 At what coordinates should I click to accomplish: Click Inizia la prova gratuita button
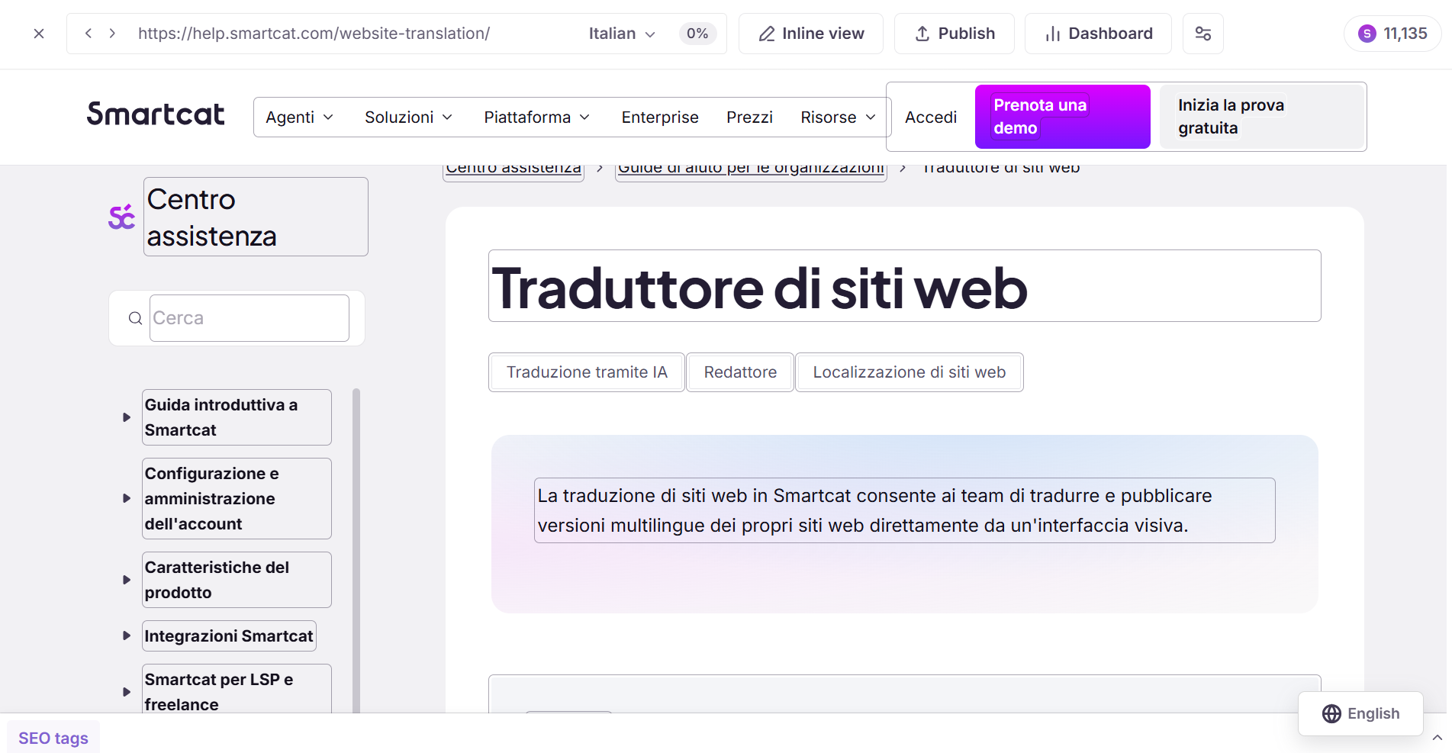tap(1262, 117)
